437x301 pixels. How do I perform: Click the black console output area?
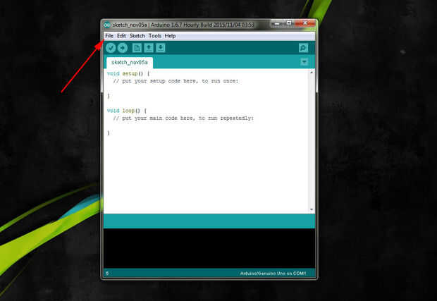point(209,248)
